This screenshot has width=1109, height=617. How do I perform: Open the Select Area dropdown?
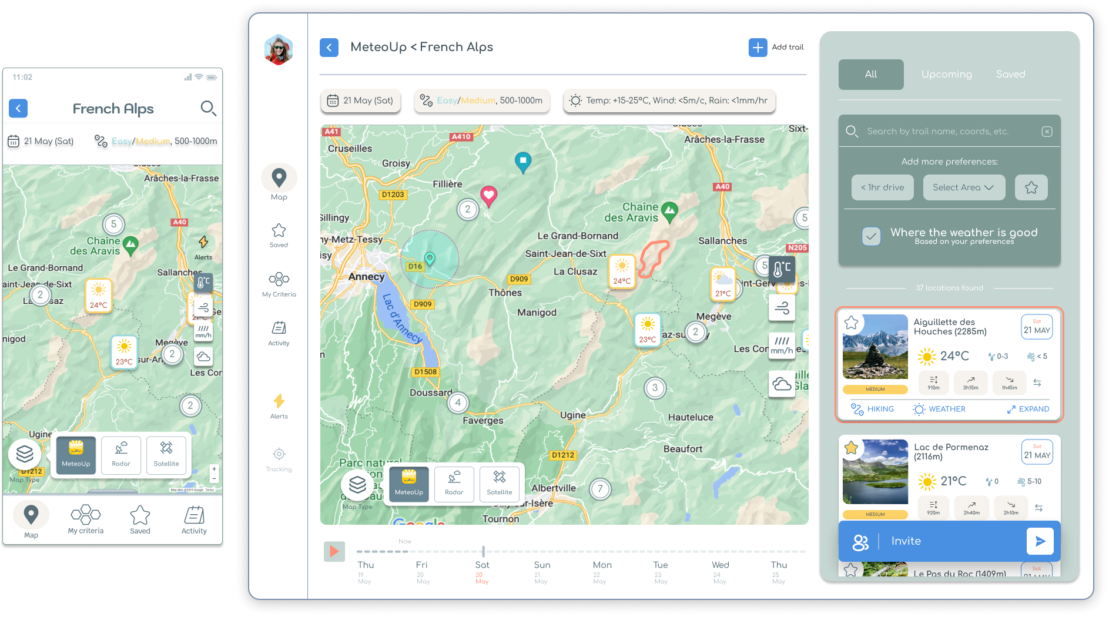pyautogui.click(x=964, y=187)
